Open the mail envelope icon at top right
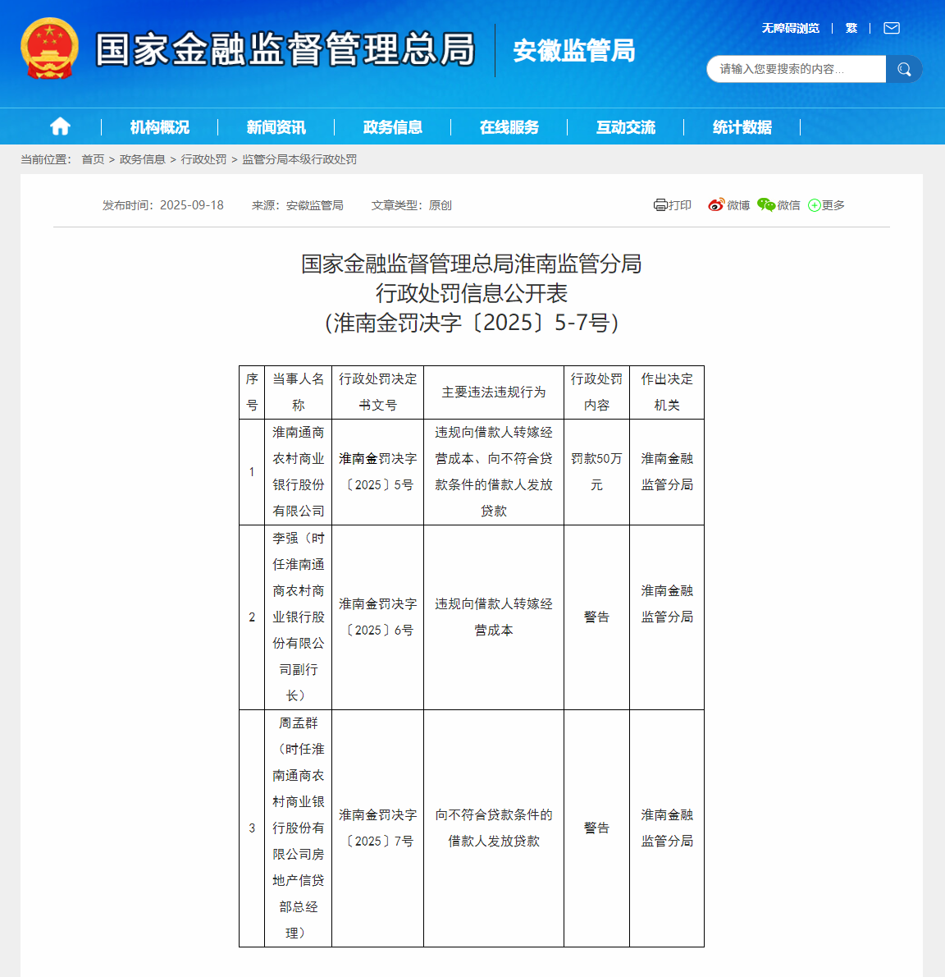Image resolution: width=945 pixels, height=977 pixels. click(x=891, y=27)
